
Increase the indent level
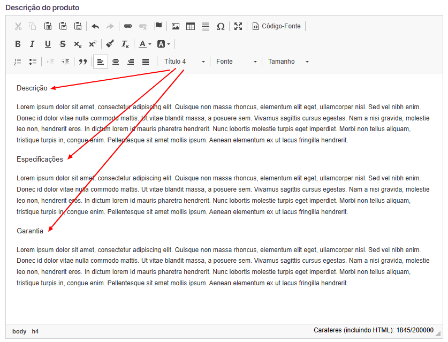65,62
